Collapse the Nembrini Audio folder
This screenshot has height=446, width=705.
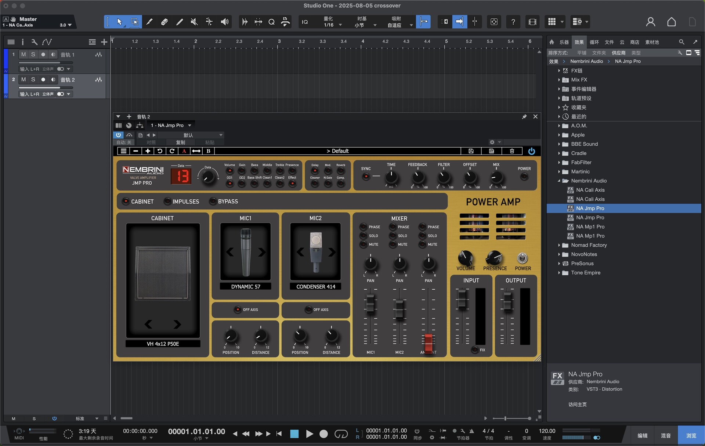tap(559, 181)
